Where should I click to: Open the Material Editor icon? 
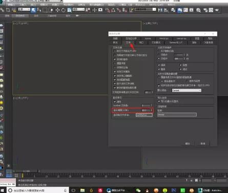point(198,10)
